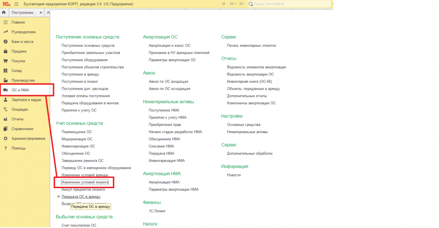The image size is (439, 228).
Task: Open the Главное section icon
Action: point(5,22)
